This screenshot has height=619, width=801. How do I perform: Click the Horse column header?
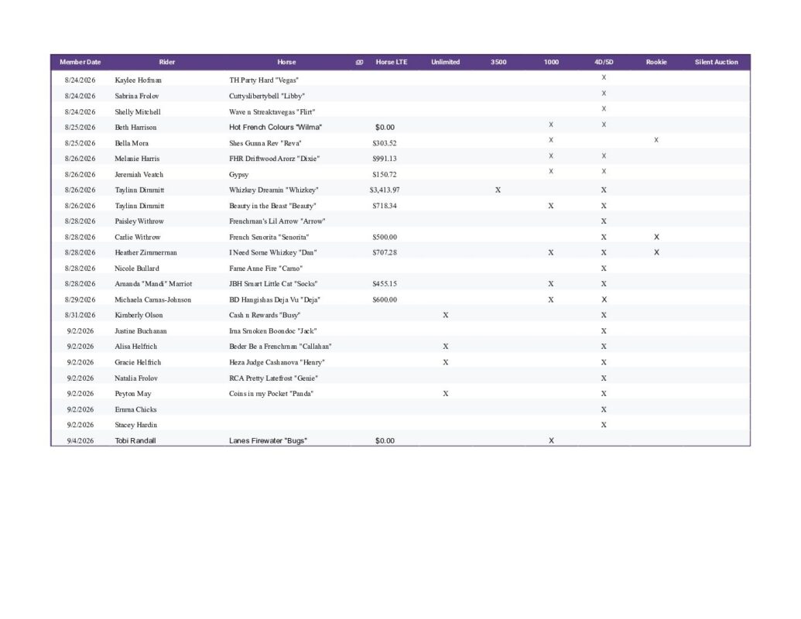[286, 63]
